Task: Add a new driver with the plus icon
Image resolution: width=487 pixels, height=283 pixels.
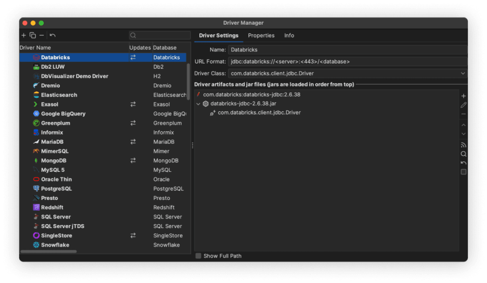Action: pyautogui.click(x=23, y=35)
